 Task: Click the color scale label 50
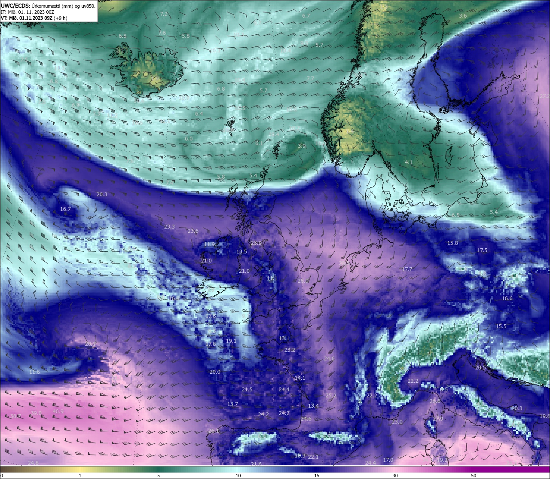click(x=474, y=476)
